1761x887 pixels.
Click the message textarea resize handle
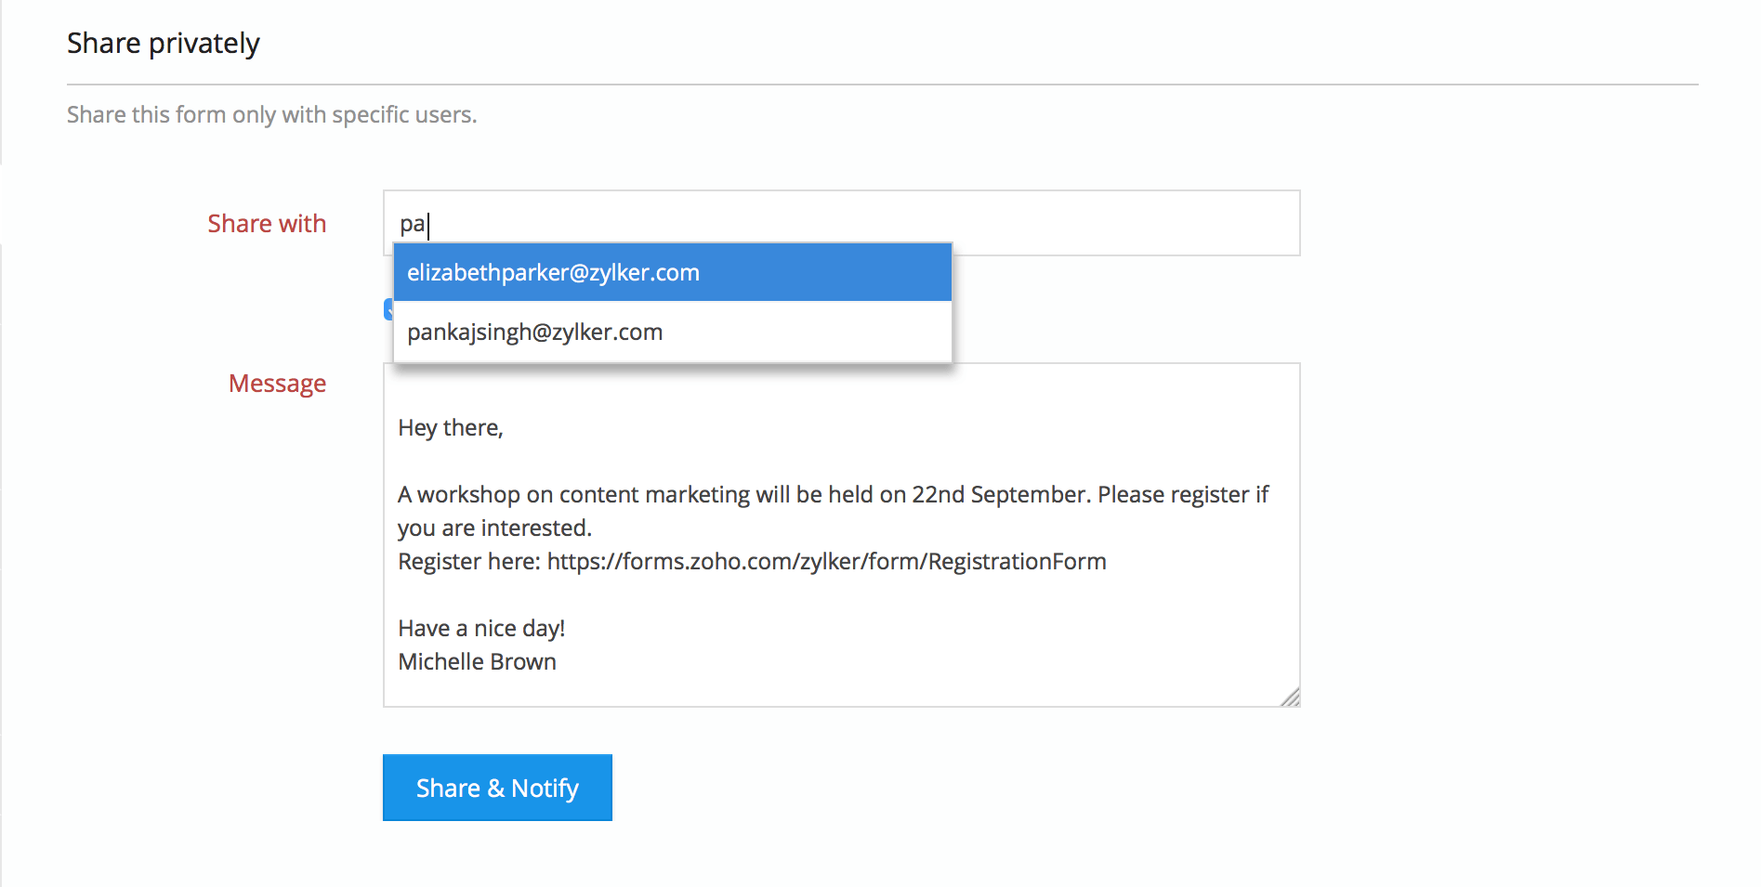point(1290,698)
